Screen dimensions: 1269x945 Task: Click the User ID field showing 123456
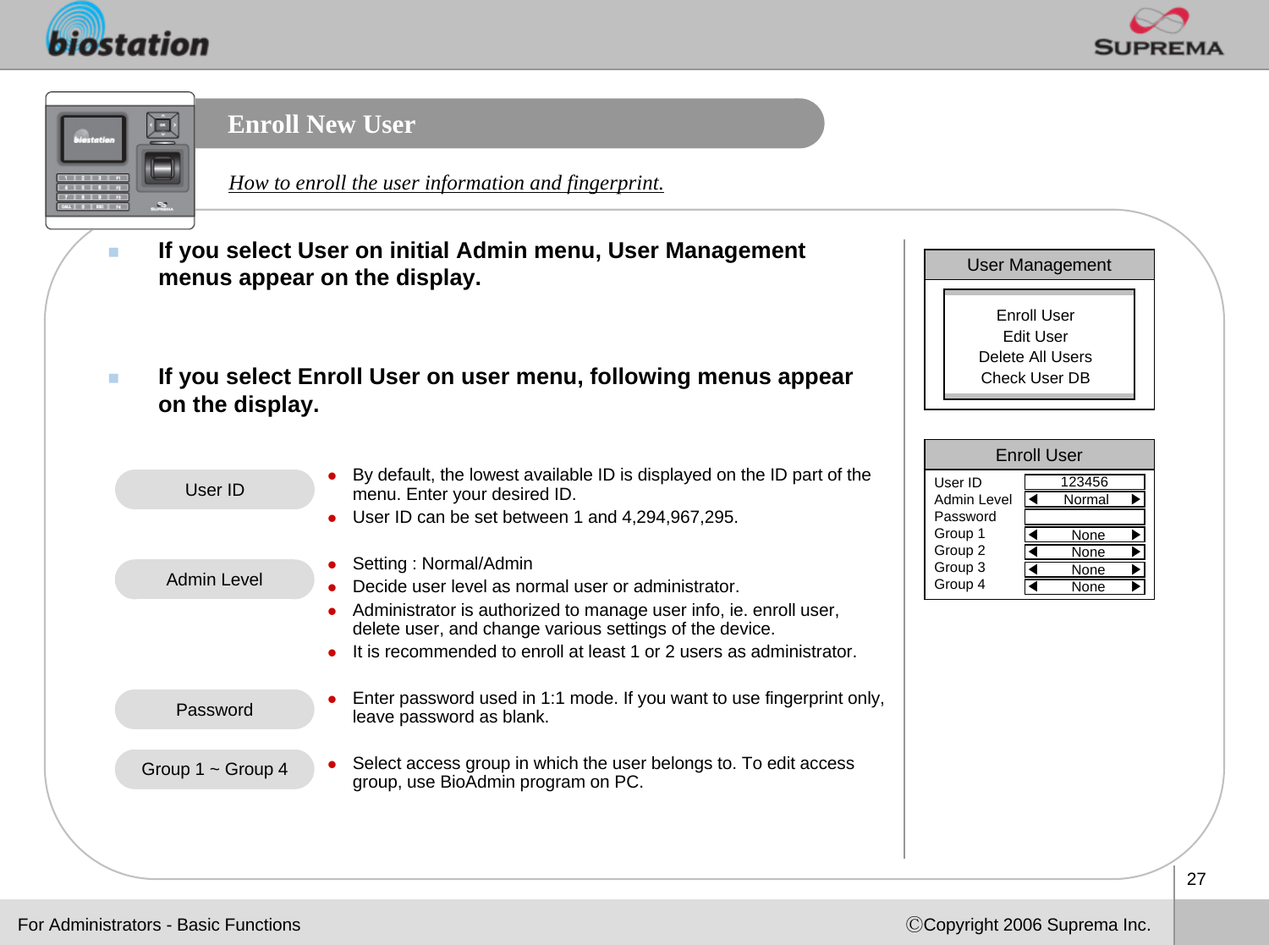pyautogui.click(x=1084, y=482)
